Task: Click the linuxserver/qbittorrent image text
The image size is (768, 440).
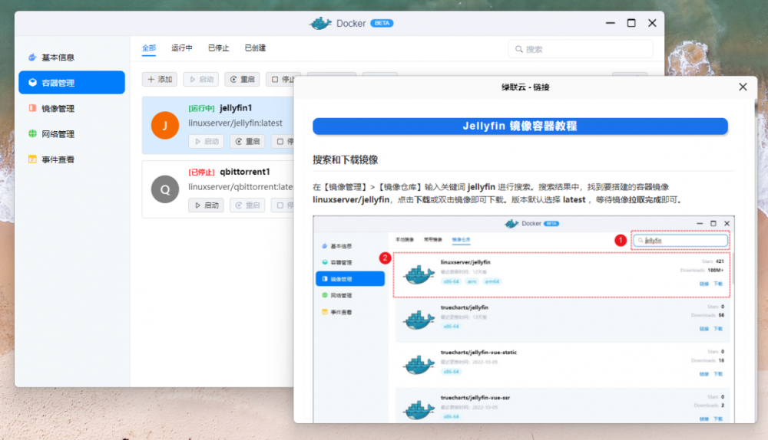Action: pos(240,187)
